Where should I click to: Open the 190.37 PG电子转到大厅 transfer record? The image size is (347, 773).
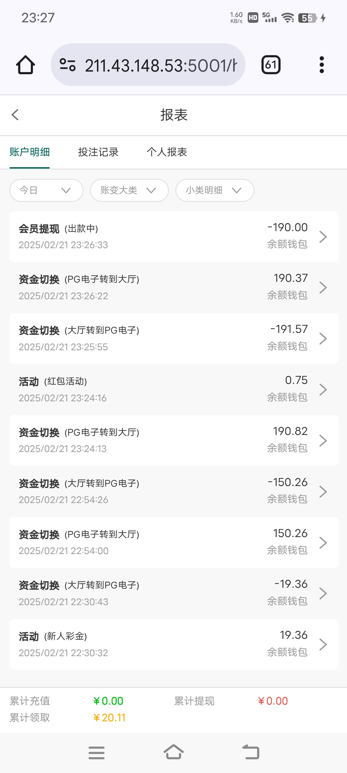coord(173,287)
